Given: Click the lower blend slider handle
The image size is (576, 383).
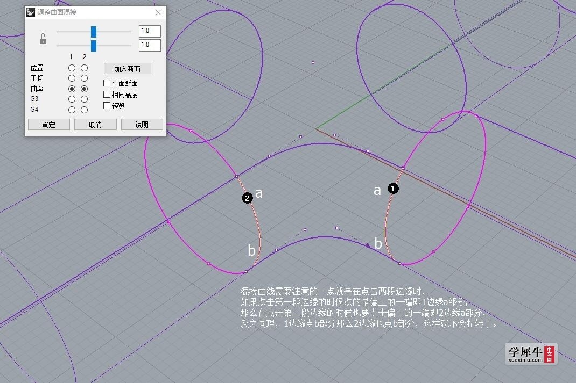Looking at the screenshot, I should (94, 46).
